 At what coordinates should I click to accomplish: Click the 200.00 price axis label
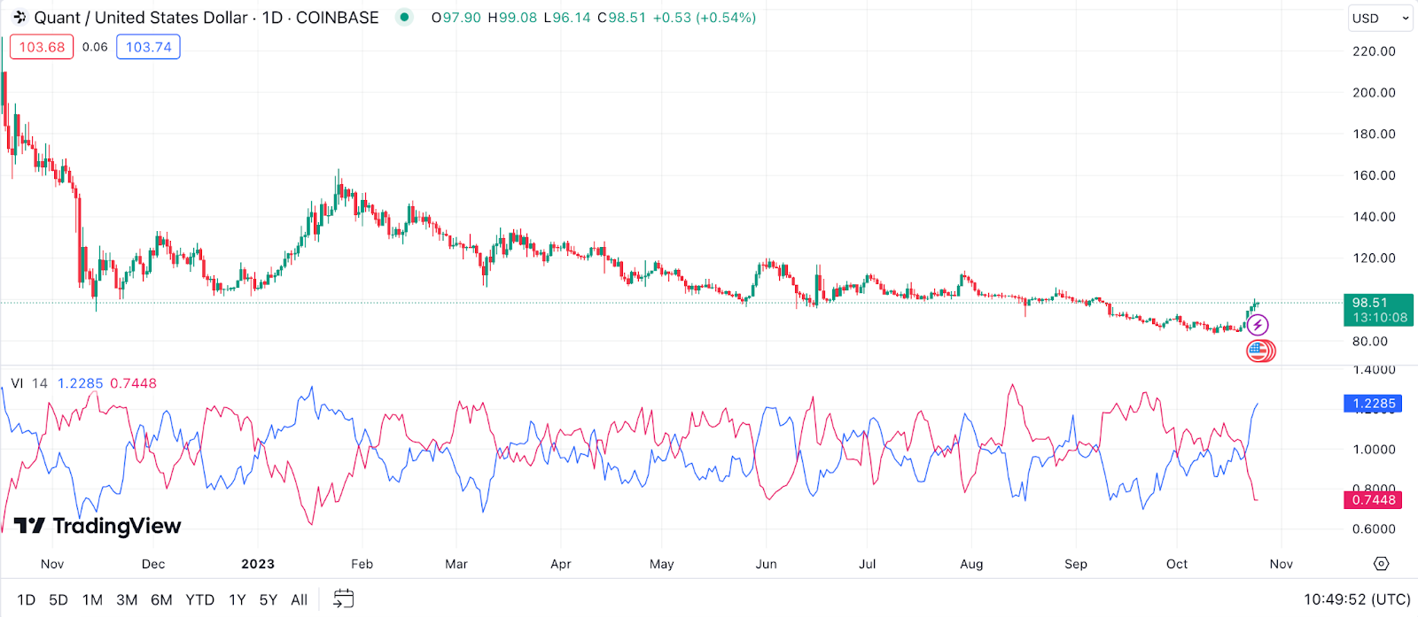(x=1374, y=92)
